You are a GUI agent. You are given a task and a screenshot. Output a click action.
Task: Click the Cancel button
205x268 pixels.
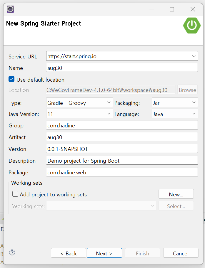coord(181,253)
